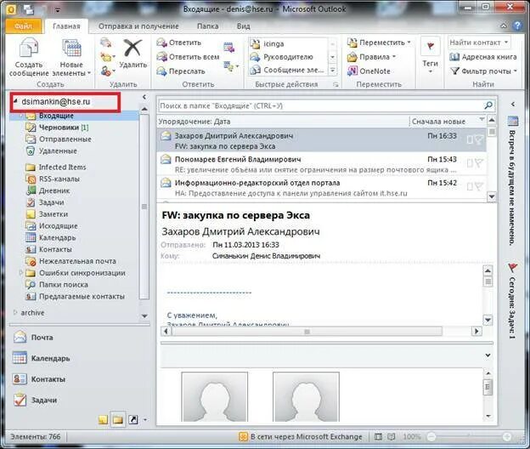Open the Удаленные folder
Image resolution: width=530 pixels, height=449 pixels.
pyautogui.click(x=51, y=151)
